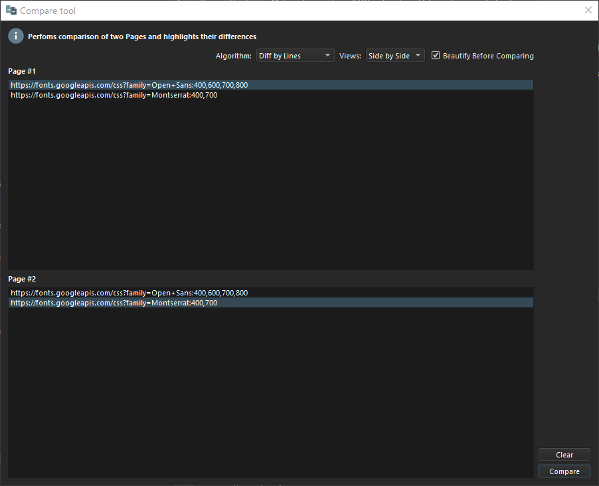Click the Page #1 heading label
The image size is (599, 486).
(x=22, y=71)
